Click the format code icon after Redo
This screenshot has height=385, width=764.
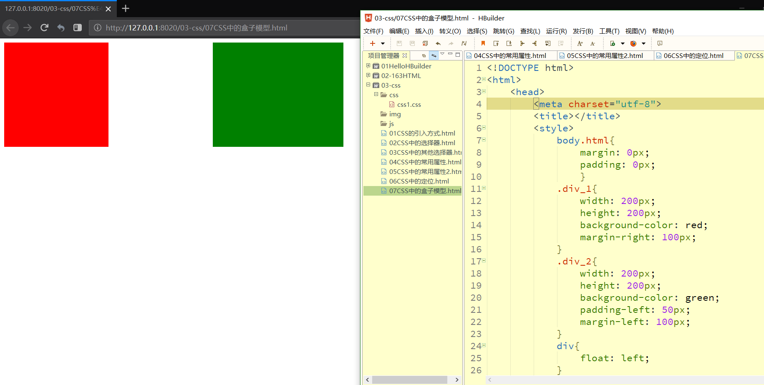point(464,43)
